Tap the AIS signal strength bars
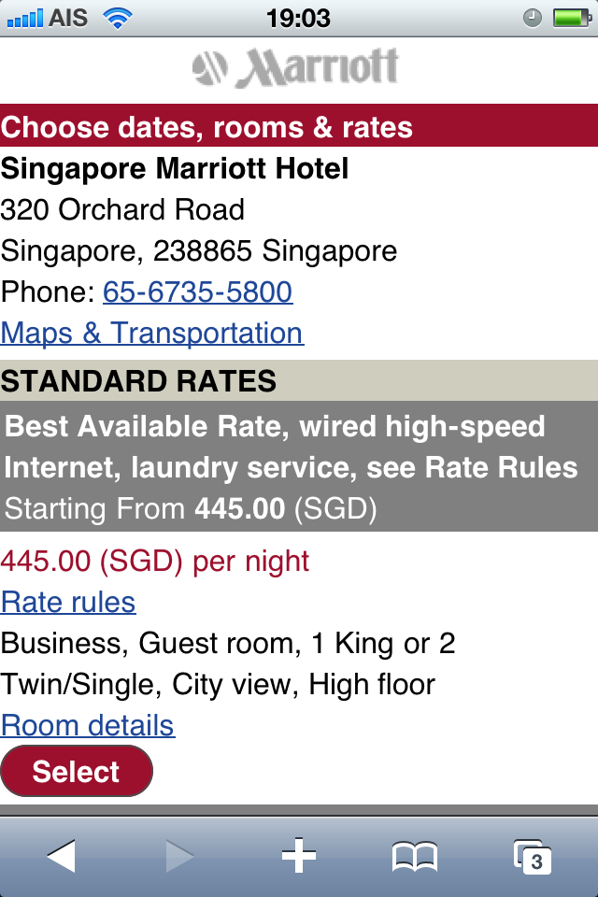The image size is (598, 897). [x=24, y=18]
